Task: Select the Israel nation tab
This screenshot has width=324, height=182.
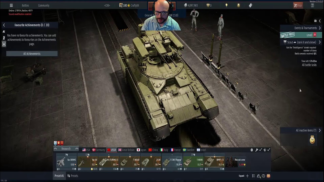Action: coord(201,150)
